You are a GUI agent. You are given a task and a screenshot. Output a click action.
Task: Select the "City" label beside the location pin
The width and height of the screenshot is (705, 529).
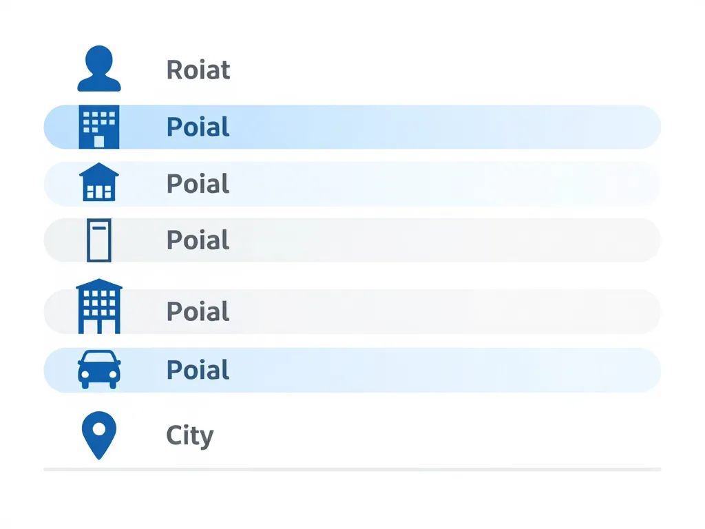point(190,436)
